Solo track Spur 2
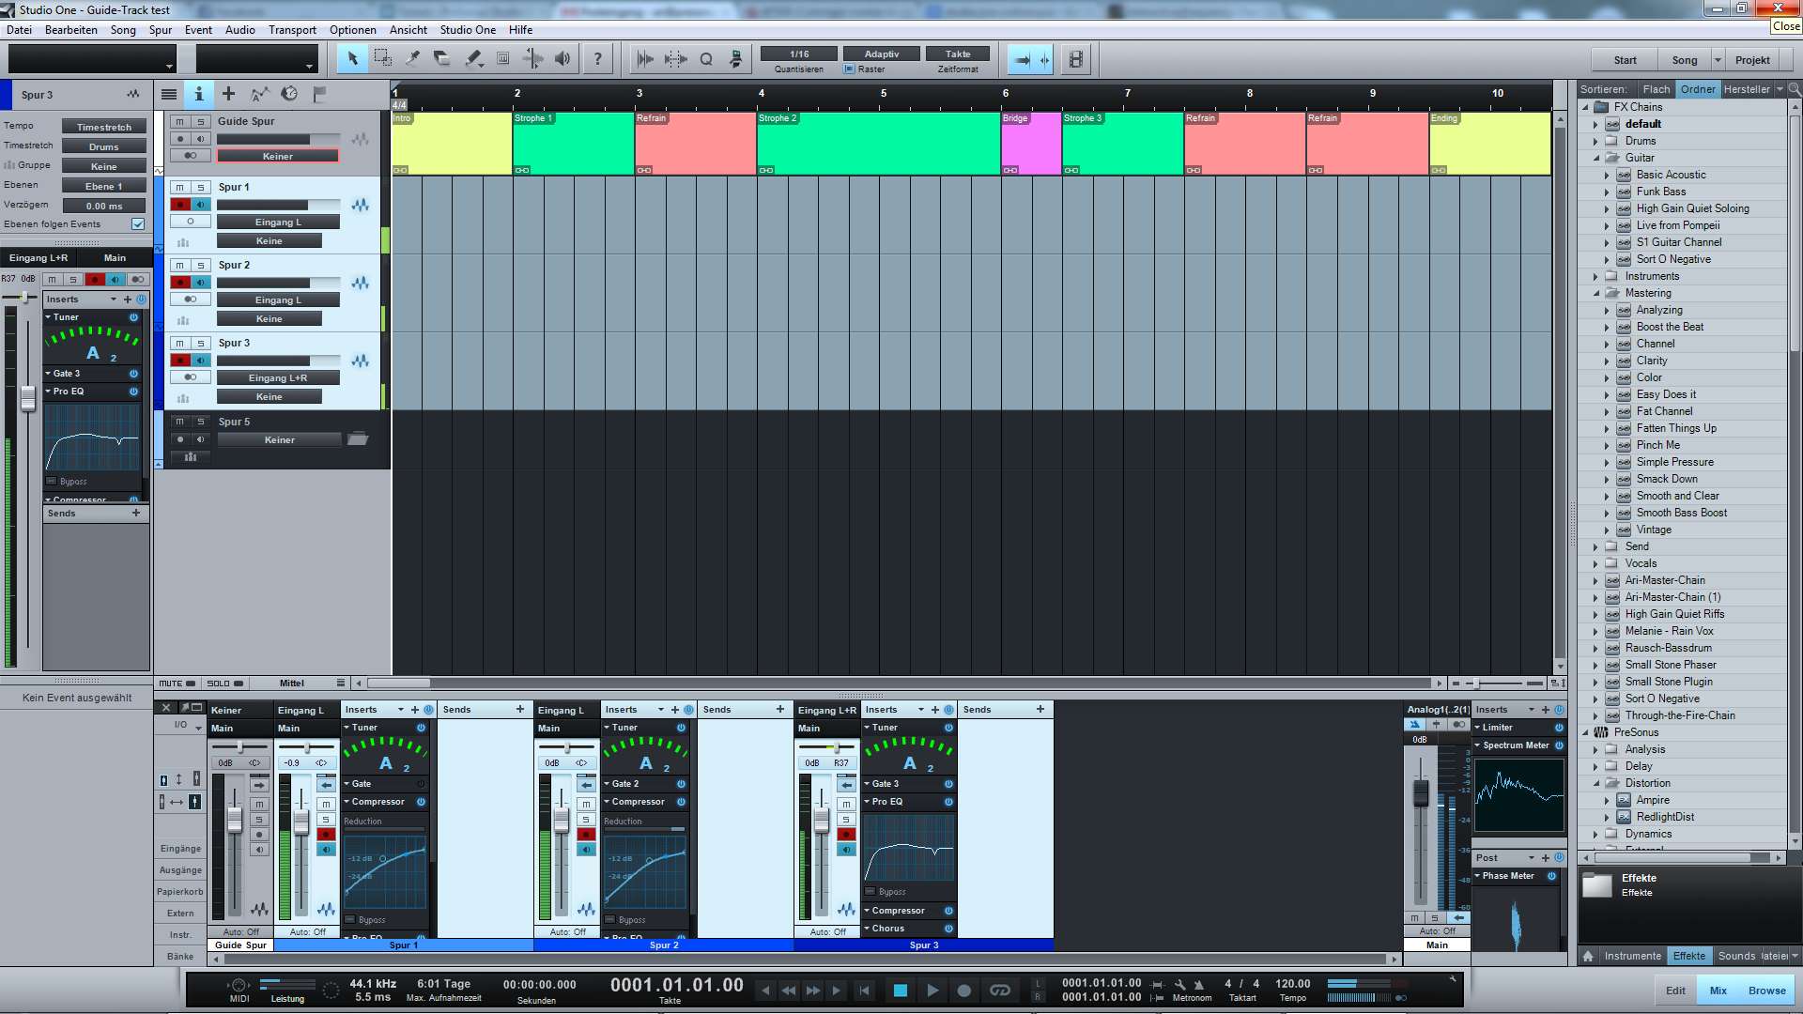Viewport: 1803px width, 1014px height. pyautogui.click(x=200, y=266)
